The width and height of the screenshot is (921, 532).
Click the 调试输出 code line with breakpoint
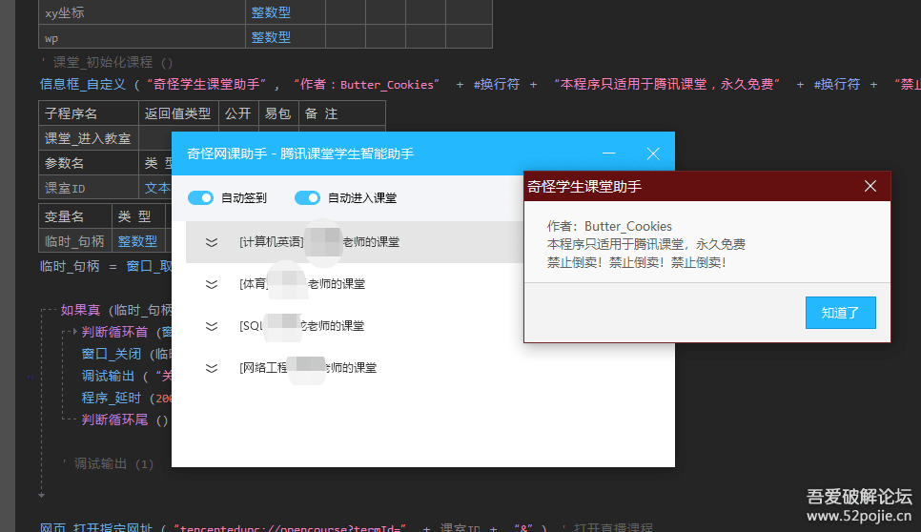point(126,376)
